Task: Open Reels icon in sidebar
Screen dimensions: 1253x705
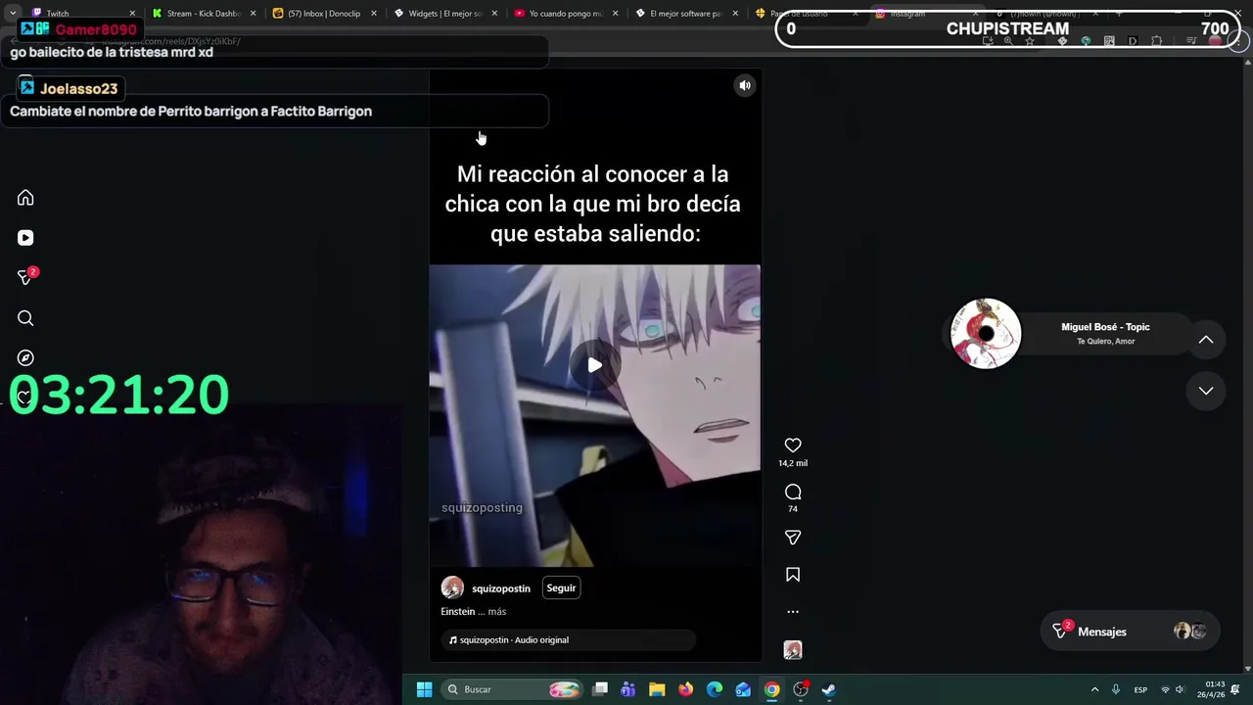Action: coord(25,238)
